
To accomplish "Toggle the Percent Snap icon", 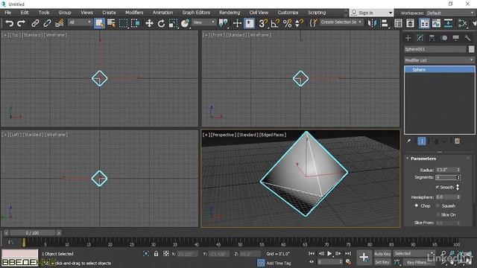I will pos(287,23).
